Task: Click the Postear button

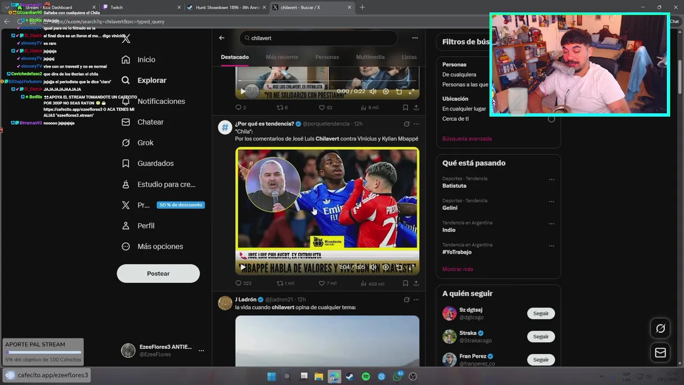Action: click(158, 273)
